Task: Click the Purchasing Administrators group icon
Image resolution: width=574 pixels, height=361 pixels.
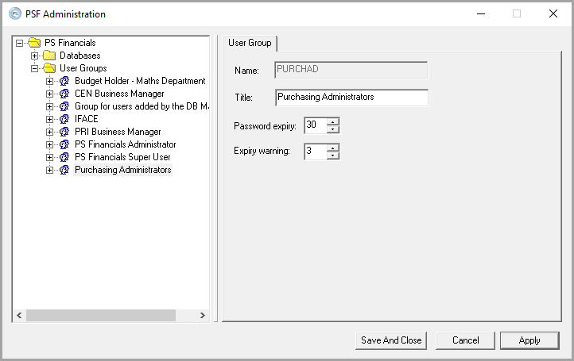Action: tap(64, 170)
